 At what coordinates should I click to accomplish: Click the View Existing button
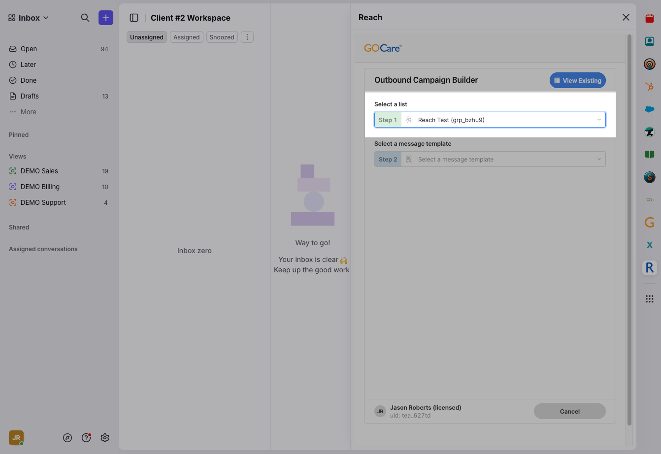pos(577,80)
